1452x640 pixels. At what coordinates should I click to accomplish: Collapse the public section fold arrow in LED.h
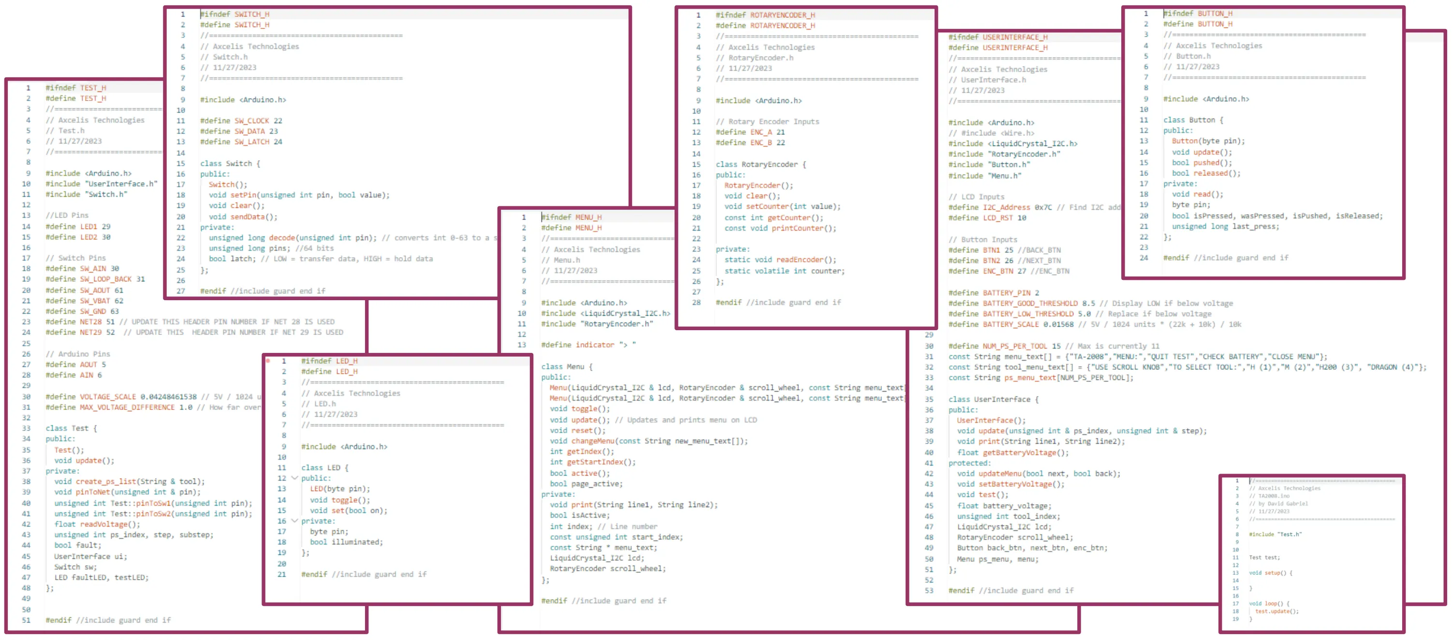point(294,478)
